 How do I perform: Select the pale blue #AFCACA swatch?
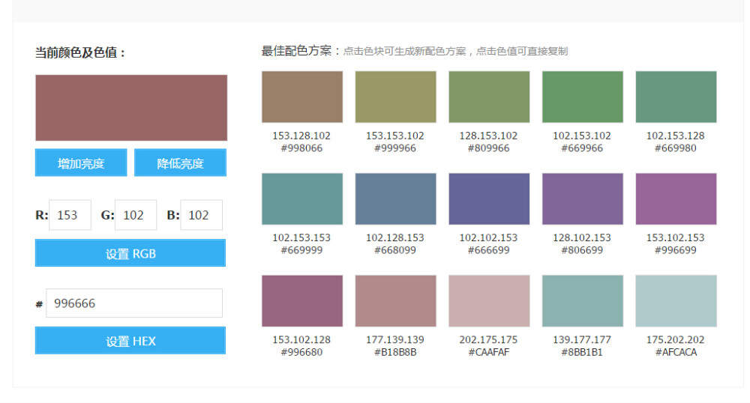pyautogui.click(x=676, y=300)
